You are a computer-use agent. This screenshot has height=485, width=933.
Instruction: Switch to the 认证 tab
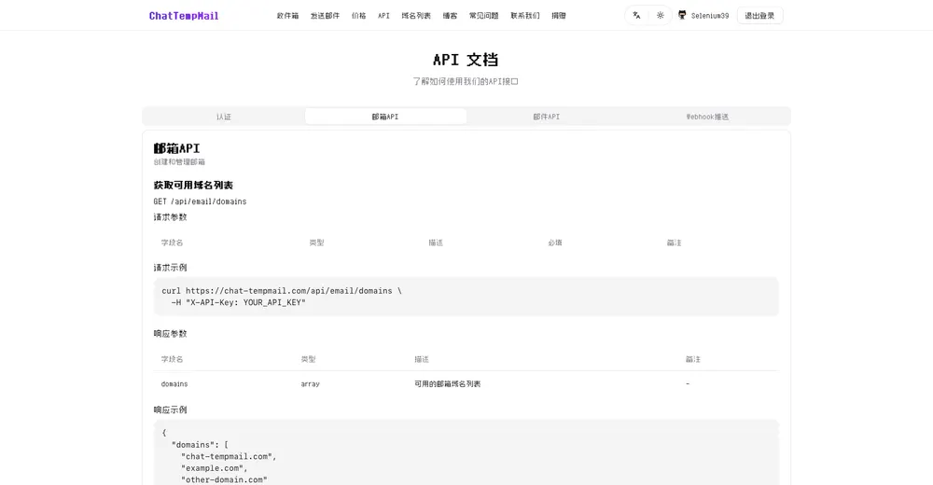click(224, 117)
